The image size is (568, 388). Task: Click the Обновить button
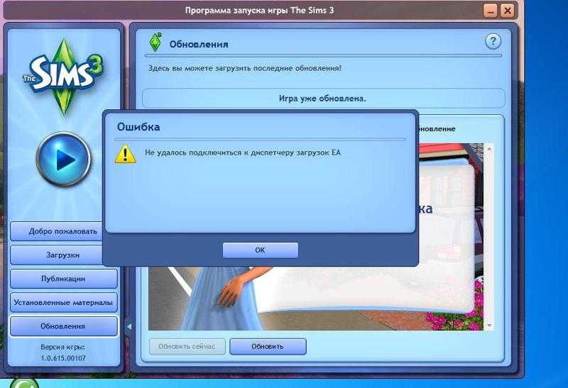[268, 346]
